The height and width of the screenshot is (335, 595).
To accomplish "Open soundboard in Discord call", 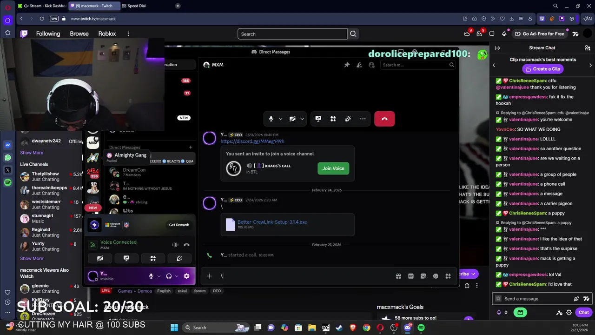I will (x=348, y=119).
